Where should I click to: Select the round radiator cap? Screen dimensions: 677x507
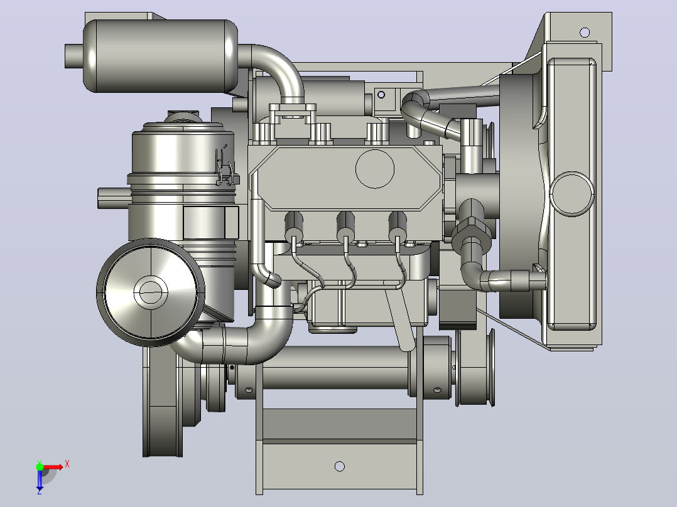(571, 194)
